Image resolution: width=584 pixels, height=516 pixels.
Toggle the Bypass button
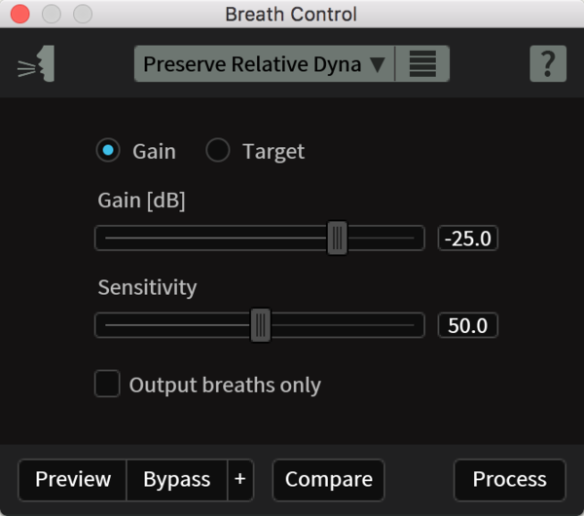point(176,479)
